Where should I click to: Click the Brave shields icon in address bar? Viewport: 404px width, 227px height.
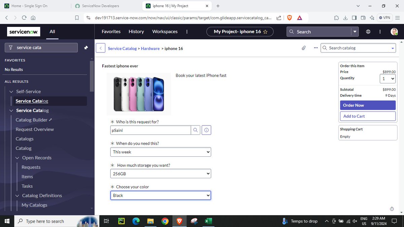[289, 18]
